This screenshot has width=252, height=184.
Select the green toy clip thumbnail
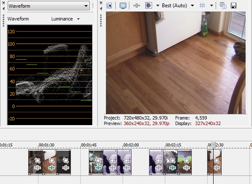185,162
